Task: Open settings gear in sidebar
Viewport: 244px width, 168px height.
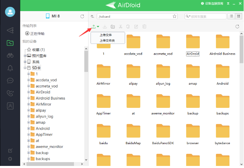Action: coord(10,159)
